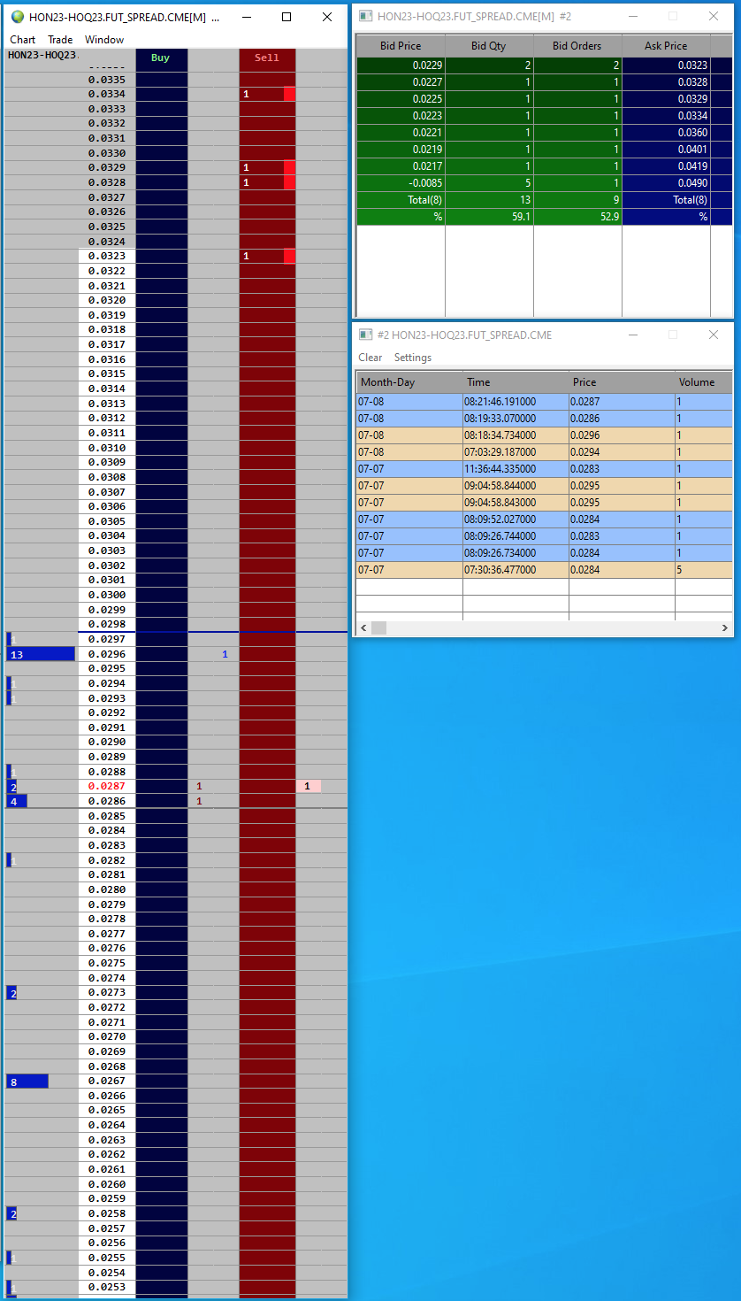
Task: Select the trade at 07:03:29.187000
Action: (x=545, y=452)
